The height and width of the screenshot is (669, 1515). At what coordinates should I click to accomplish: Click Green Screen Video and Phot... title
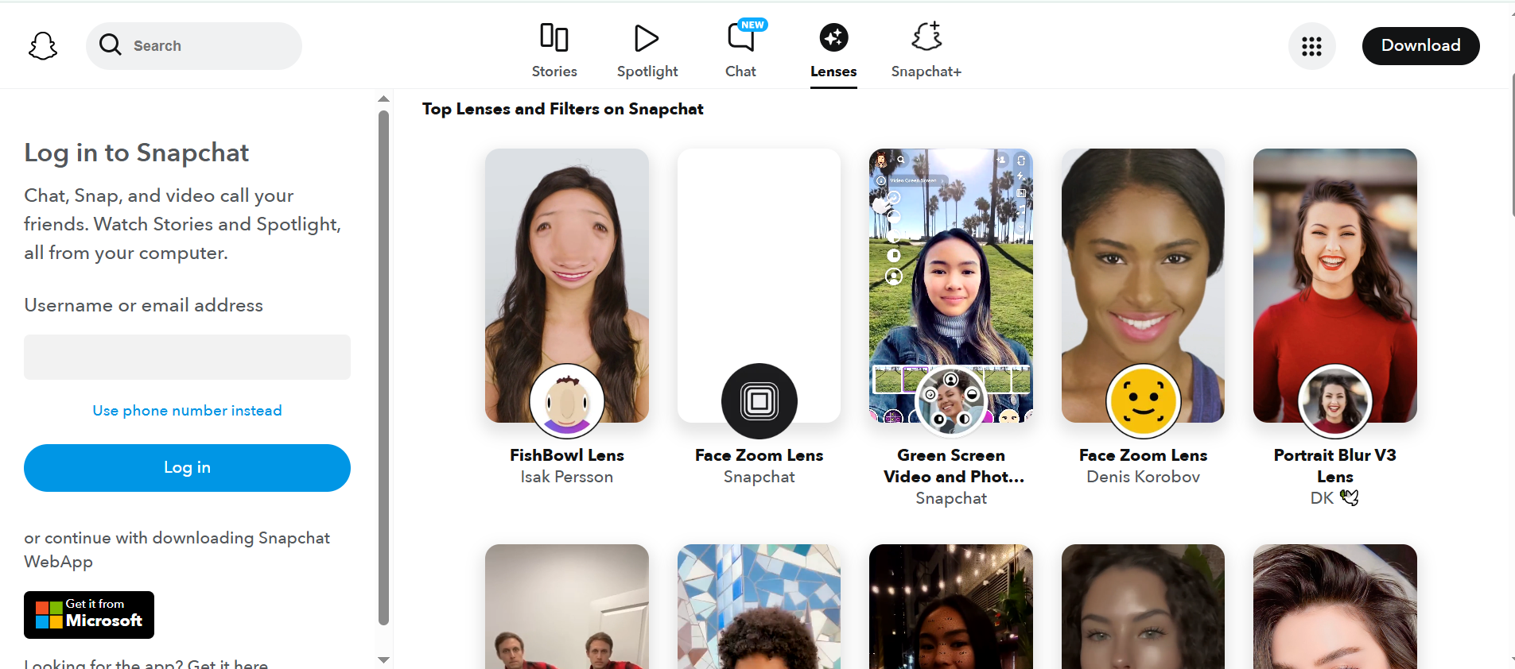point(952,466)
